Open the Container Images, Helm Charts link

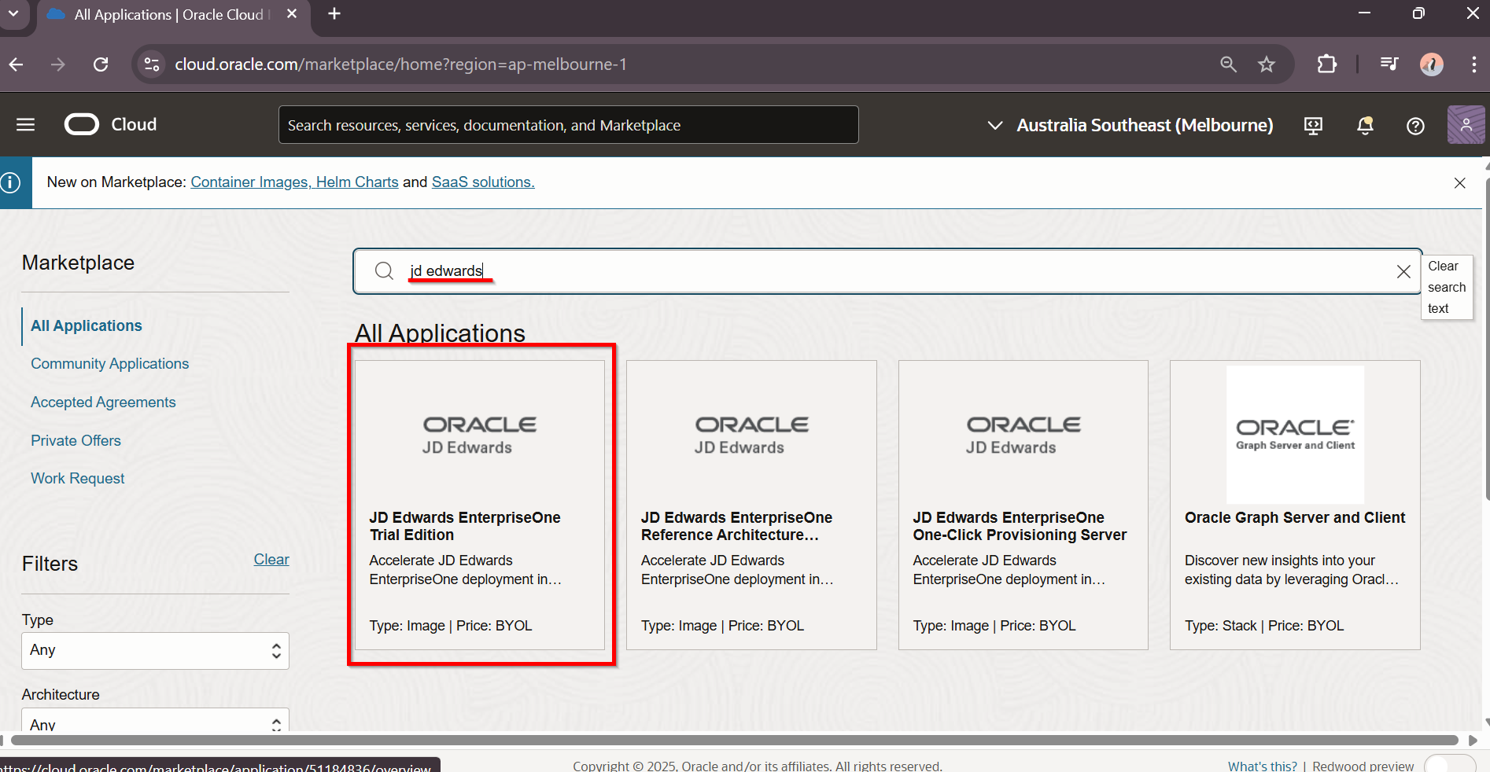point(294,182)
